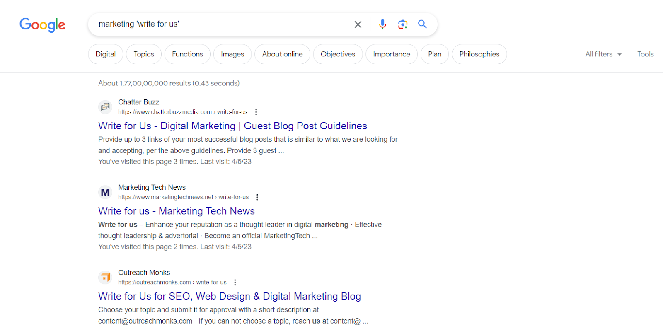
Task: Click 'visited this page 2 times' note
Action: pyautogui.click(x=175, y=247)
